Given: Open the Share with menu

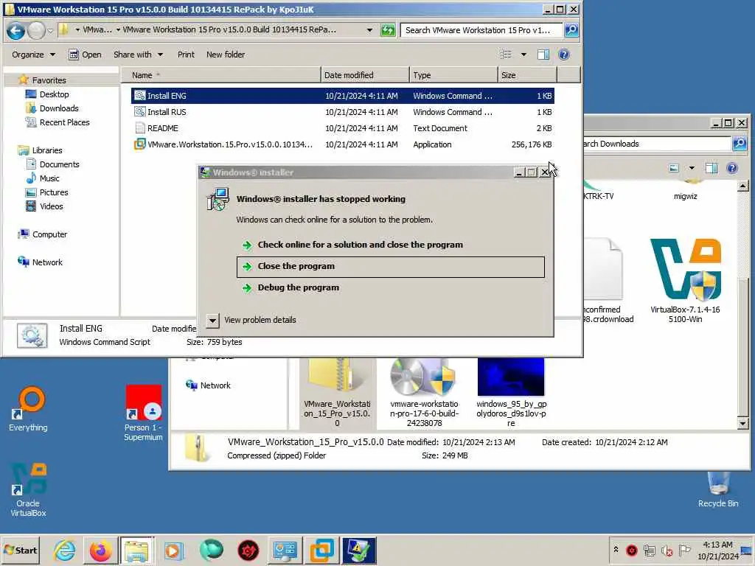Looking at the screenshot, I should 138,55.
